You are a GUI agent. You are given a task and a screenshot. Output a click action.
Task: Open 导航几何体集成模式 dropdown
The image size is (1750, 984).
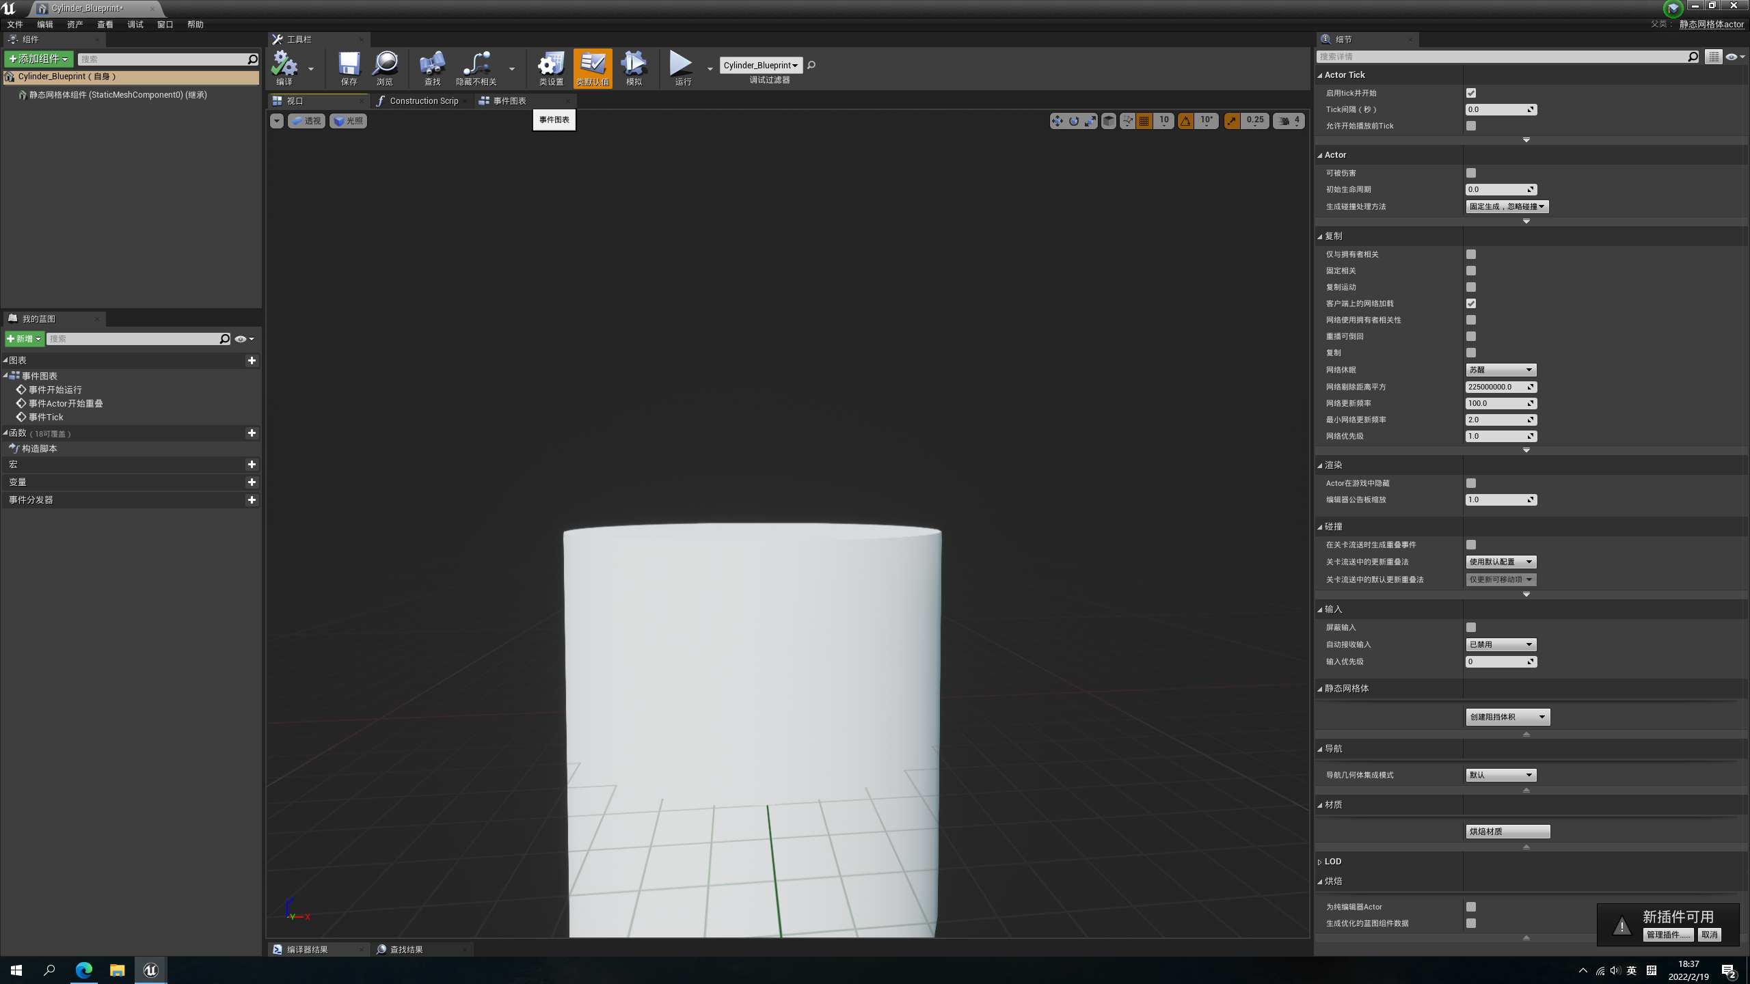point(1501,775)
